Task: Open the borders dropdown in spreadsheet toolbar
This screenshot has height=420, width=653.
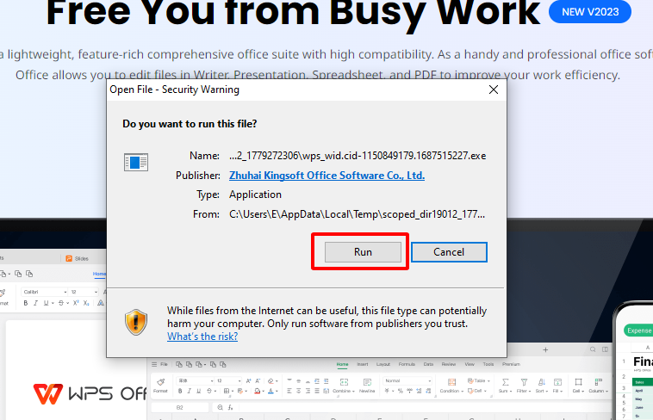Action: point(227,391)
